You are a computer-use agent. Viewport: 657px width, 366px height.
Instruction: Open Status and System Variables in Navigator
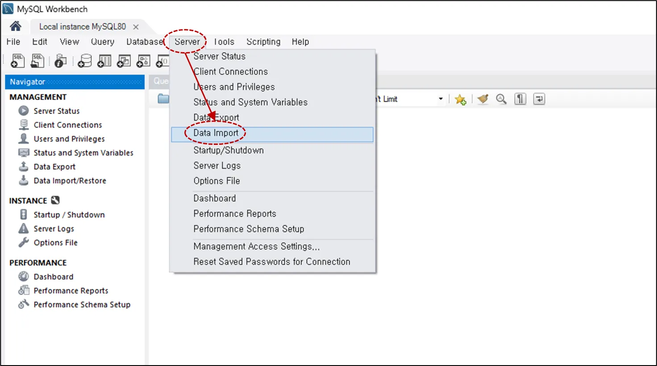[83, 152]
